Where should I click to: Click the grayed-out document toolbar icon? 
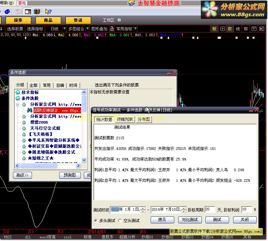(x=19, y=12)
